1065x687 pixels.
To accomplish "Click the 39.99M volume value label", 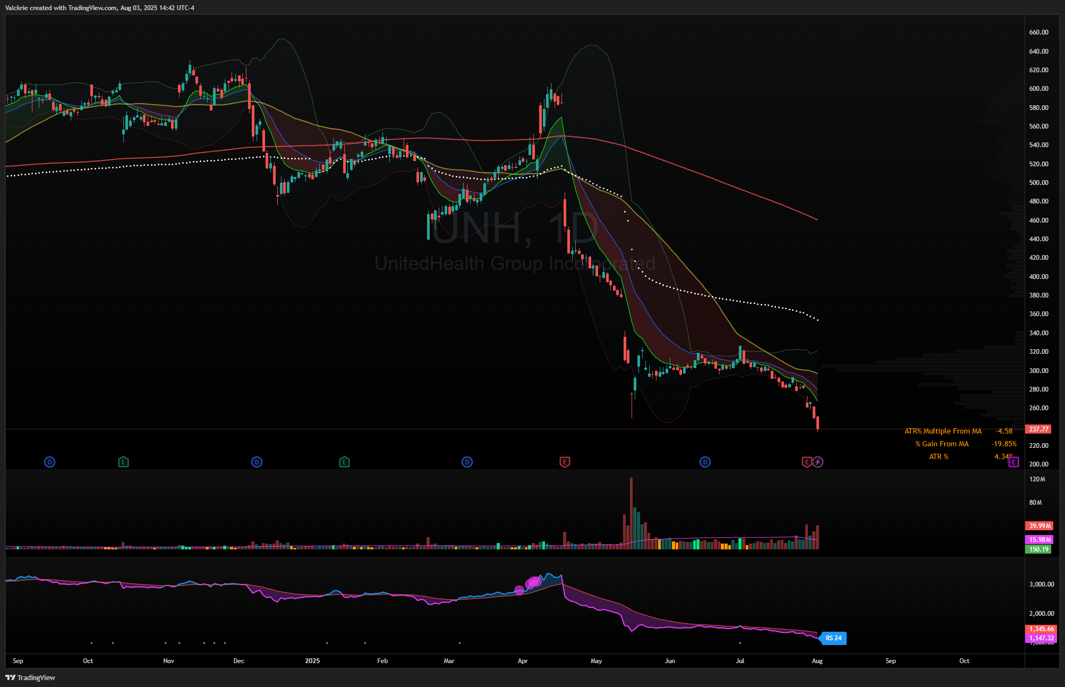I will point(1039,526).
